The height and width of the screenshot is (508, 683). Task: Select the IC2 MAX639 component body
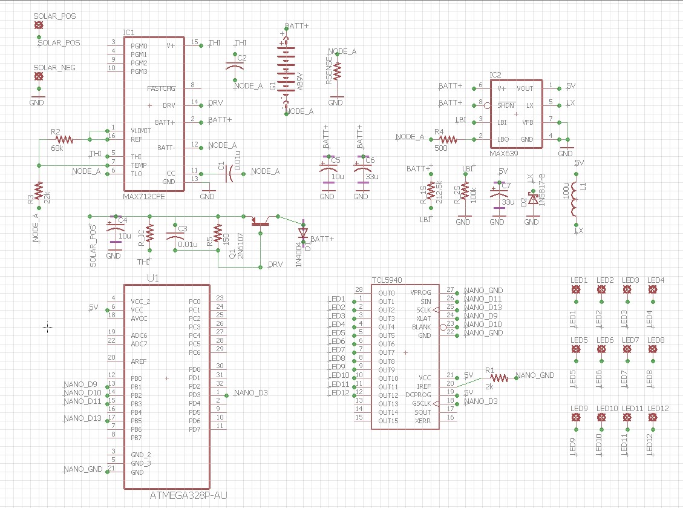pos(516,115)
